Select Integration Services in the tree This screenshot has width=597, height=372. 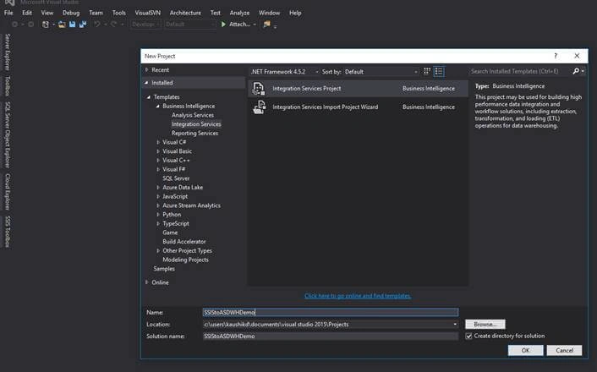pos(196,124)
